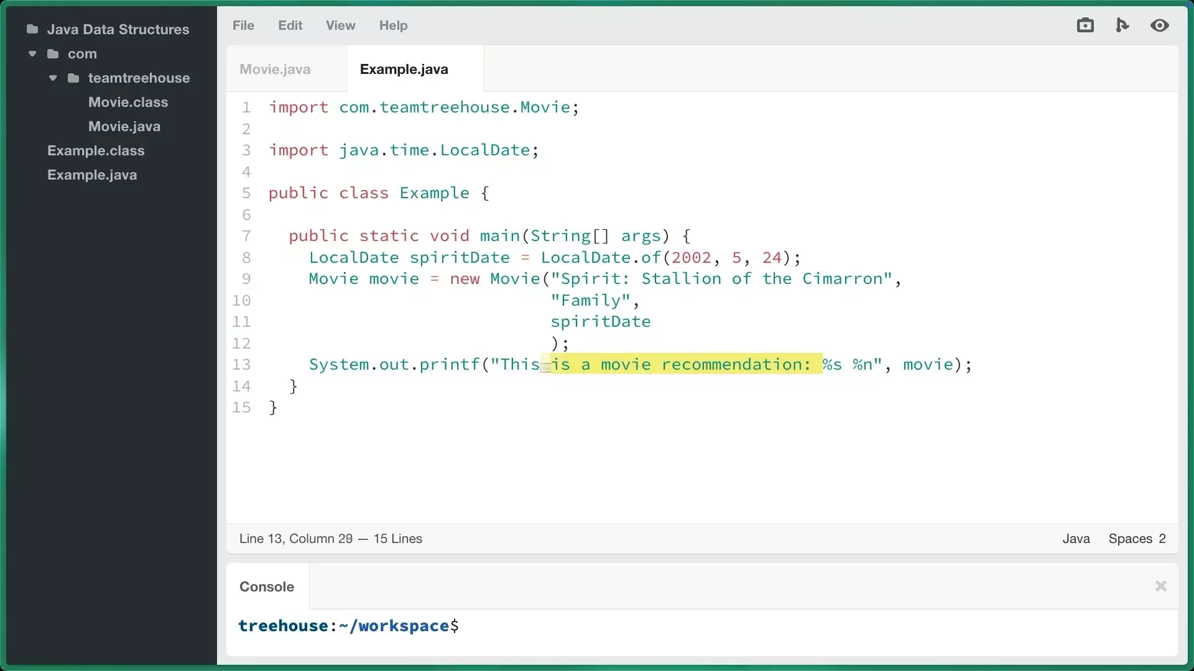This screenshot has width=1194, height=671.
Task: Collapse the com folder arrow
Action: 32,54
